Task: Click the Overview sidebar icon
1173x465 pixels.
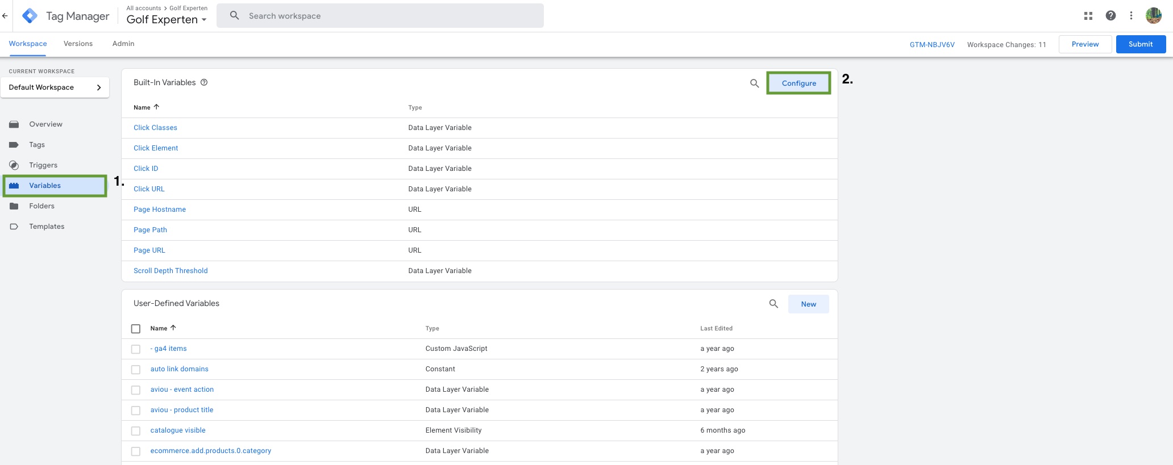Action: [x=14, y=124]
